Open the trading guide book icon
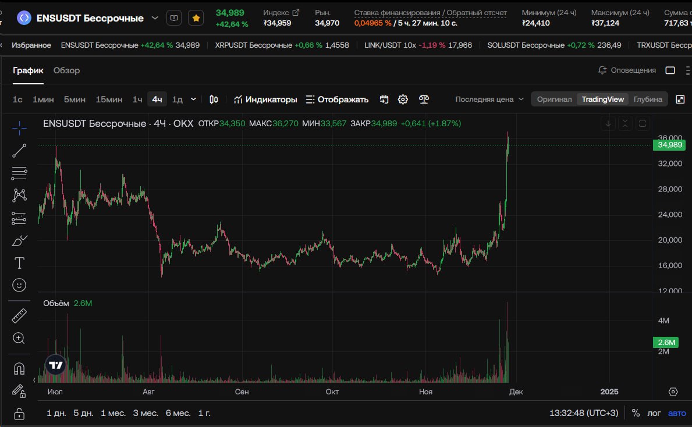 tap(174, 18)
